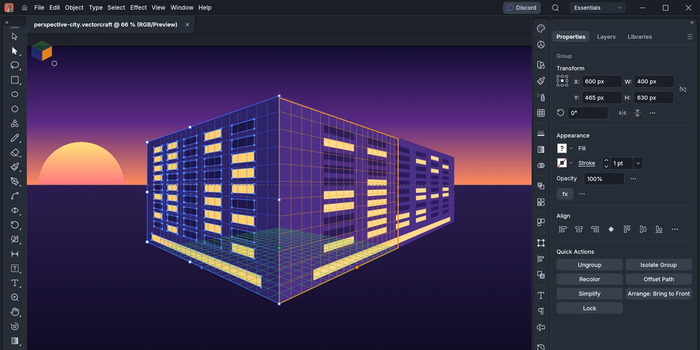Click the Stroke color swatch

click(x=562, y=163)
